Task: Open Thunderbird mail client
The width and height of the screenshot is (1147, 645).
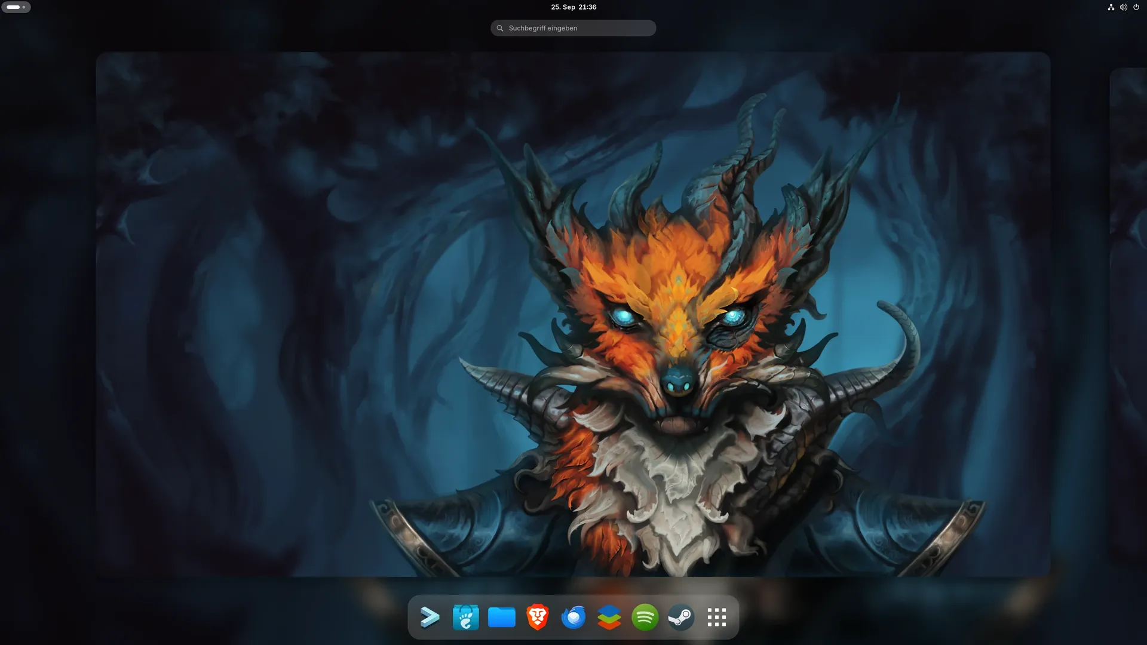Action: point(573,617)
